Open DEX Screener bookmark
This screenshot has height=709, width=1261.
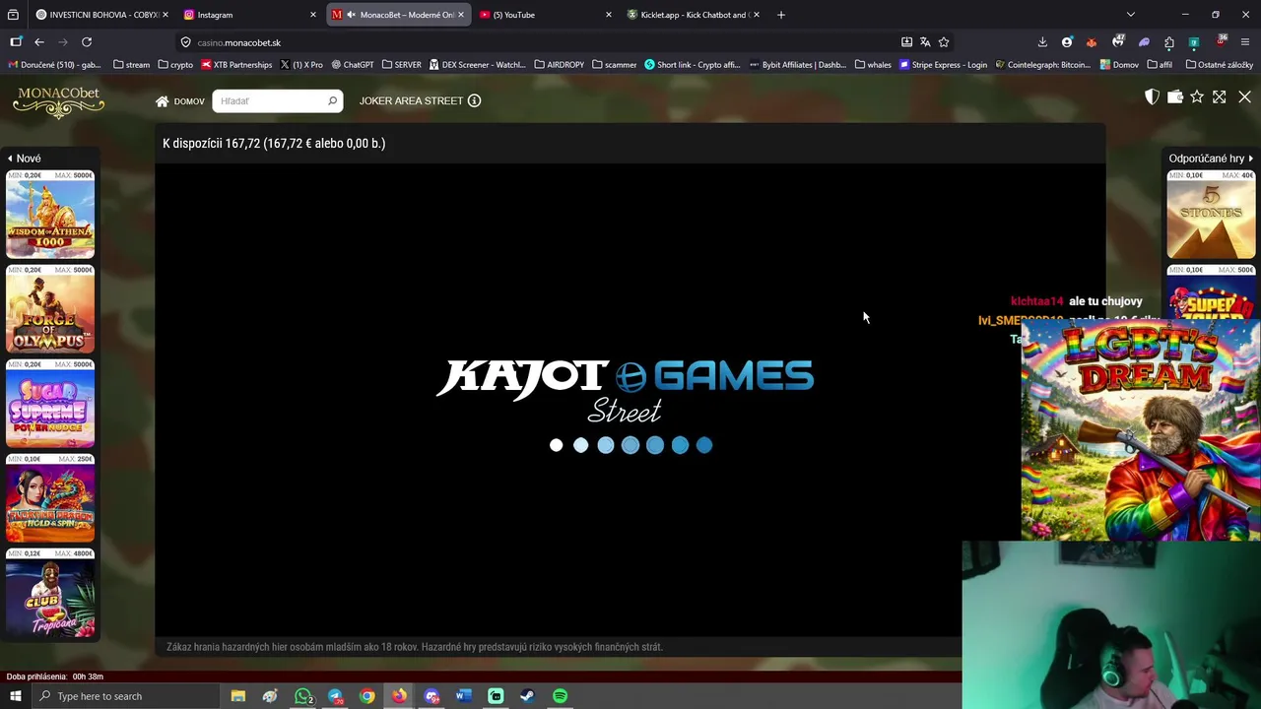pos(477,65)
